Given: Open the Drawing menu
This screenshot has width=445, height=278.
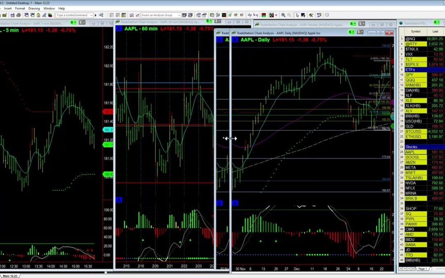Looking at the screenshot, I should [34, 9].
